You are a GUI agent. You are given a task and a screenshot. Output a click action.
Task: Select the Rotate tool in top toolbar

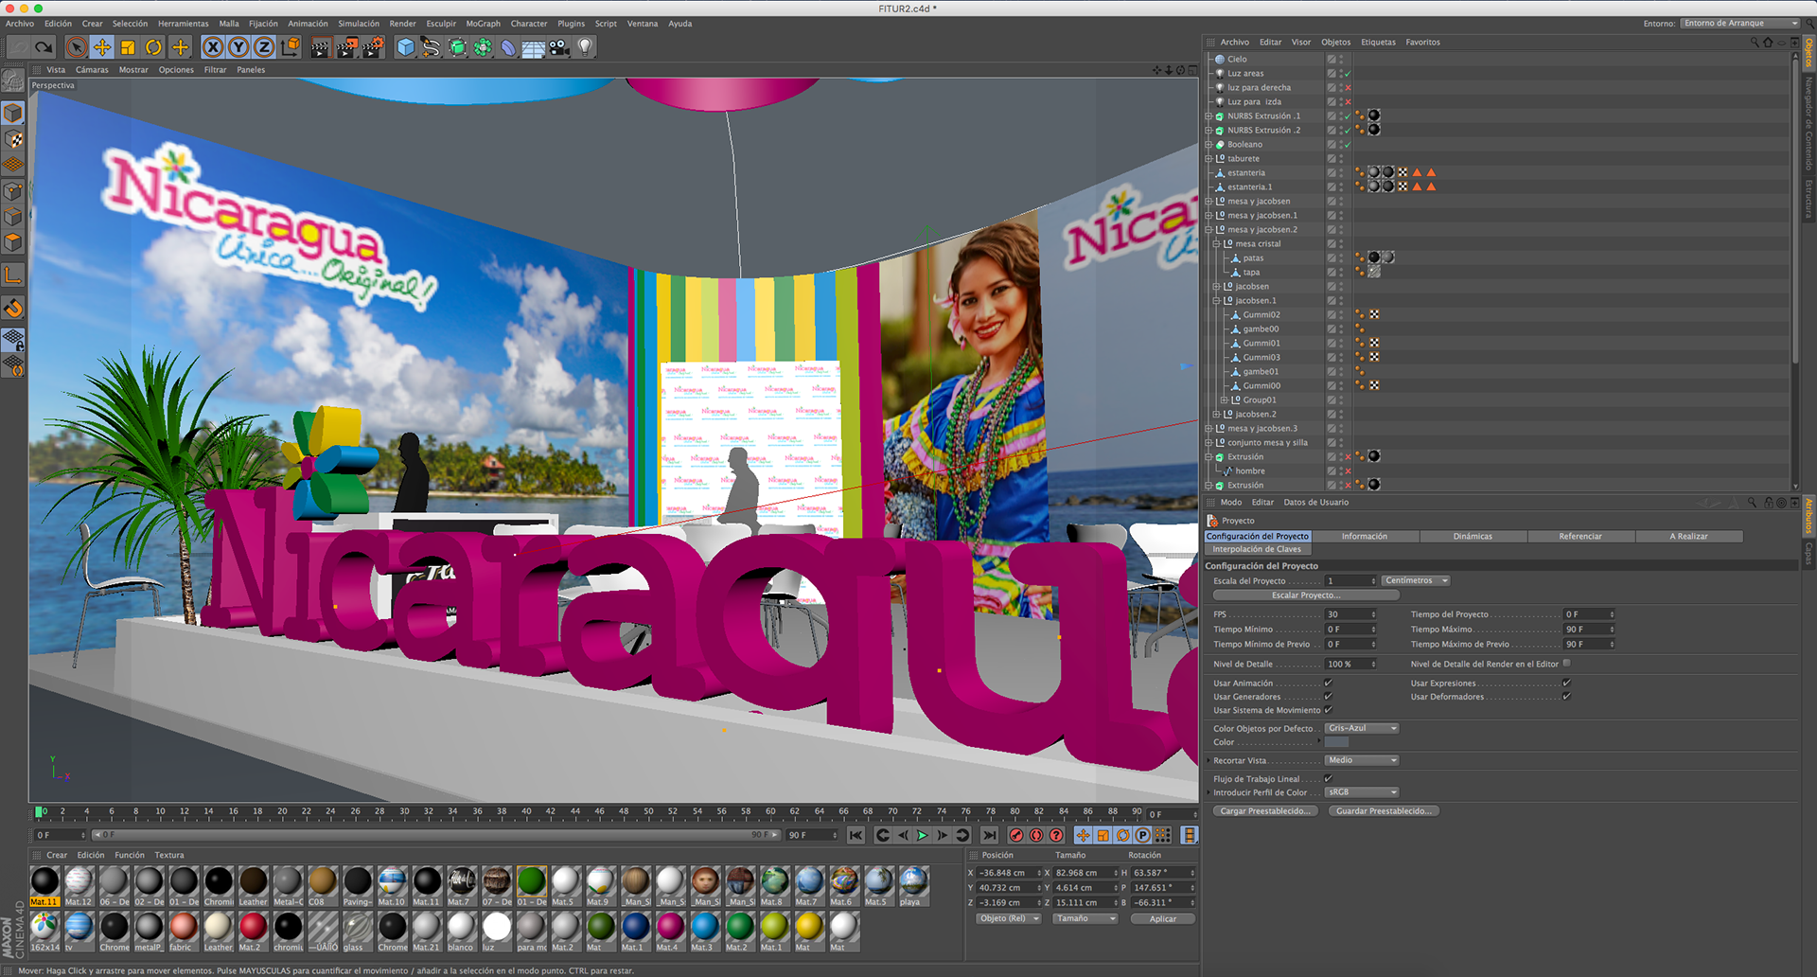pyautogui.click(x=153, y=46)
